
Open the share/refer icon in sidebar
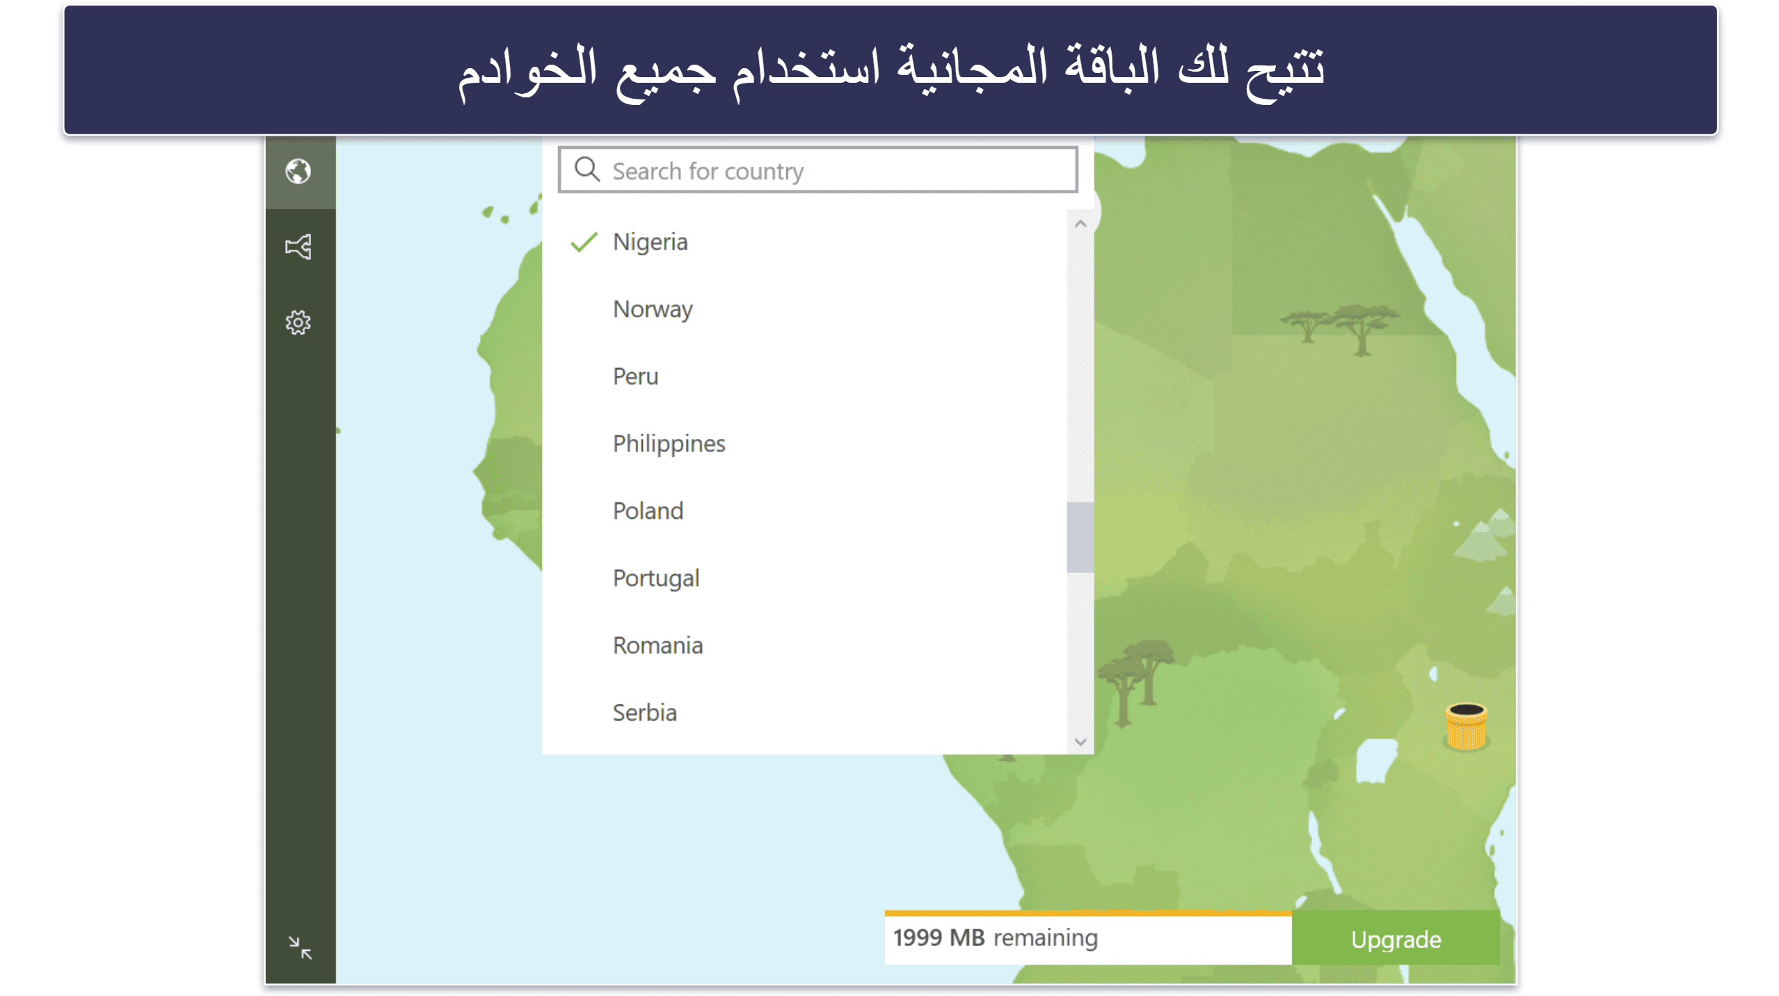[298, 247]
